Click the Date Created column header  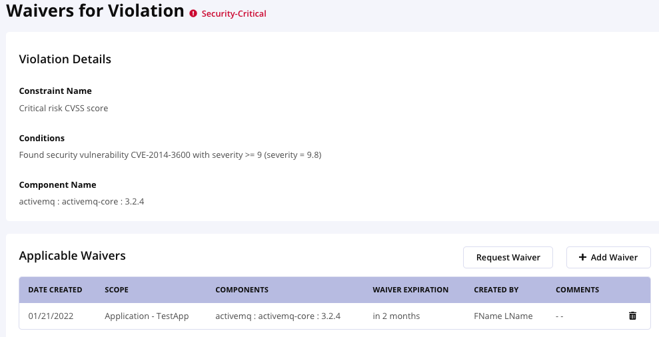click(55, 290)
